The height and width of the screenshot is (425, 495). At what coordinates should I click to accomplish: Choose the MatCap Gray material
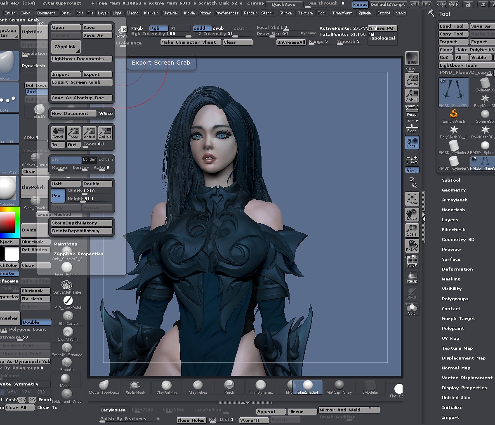click(339, 387)
